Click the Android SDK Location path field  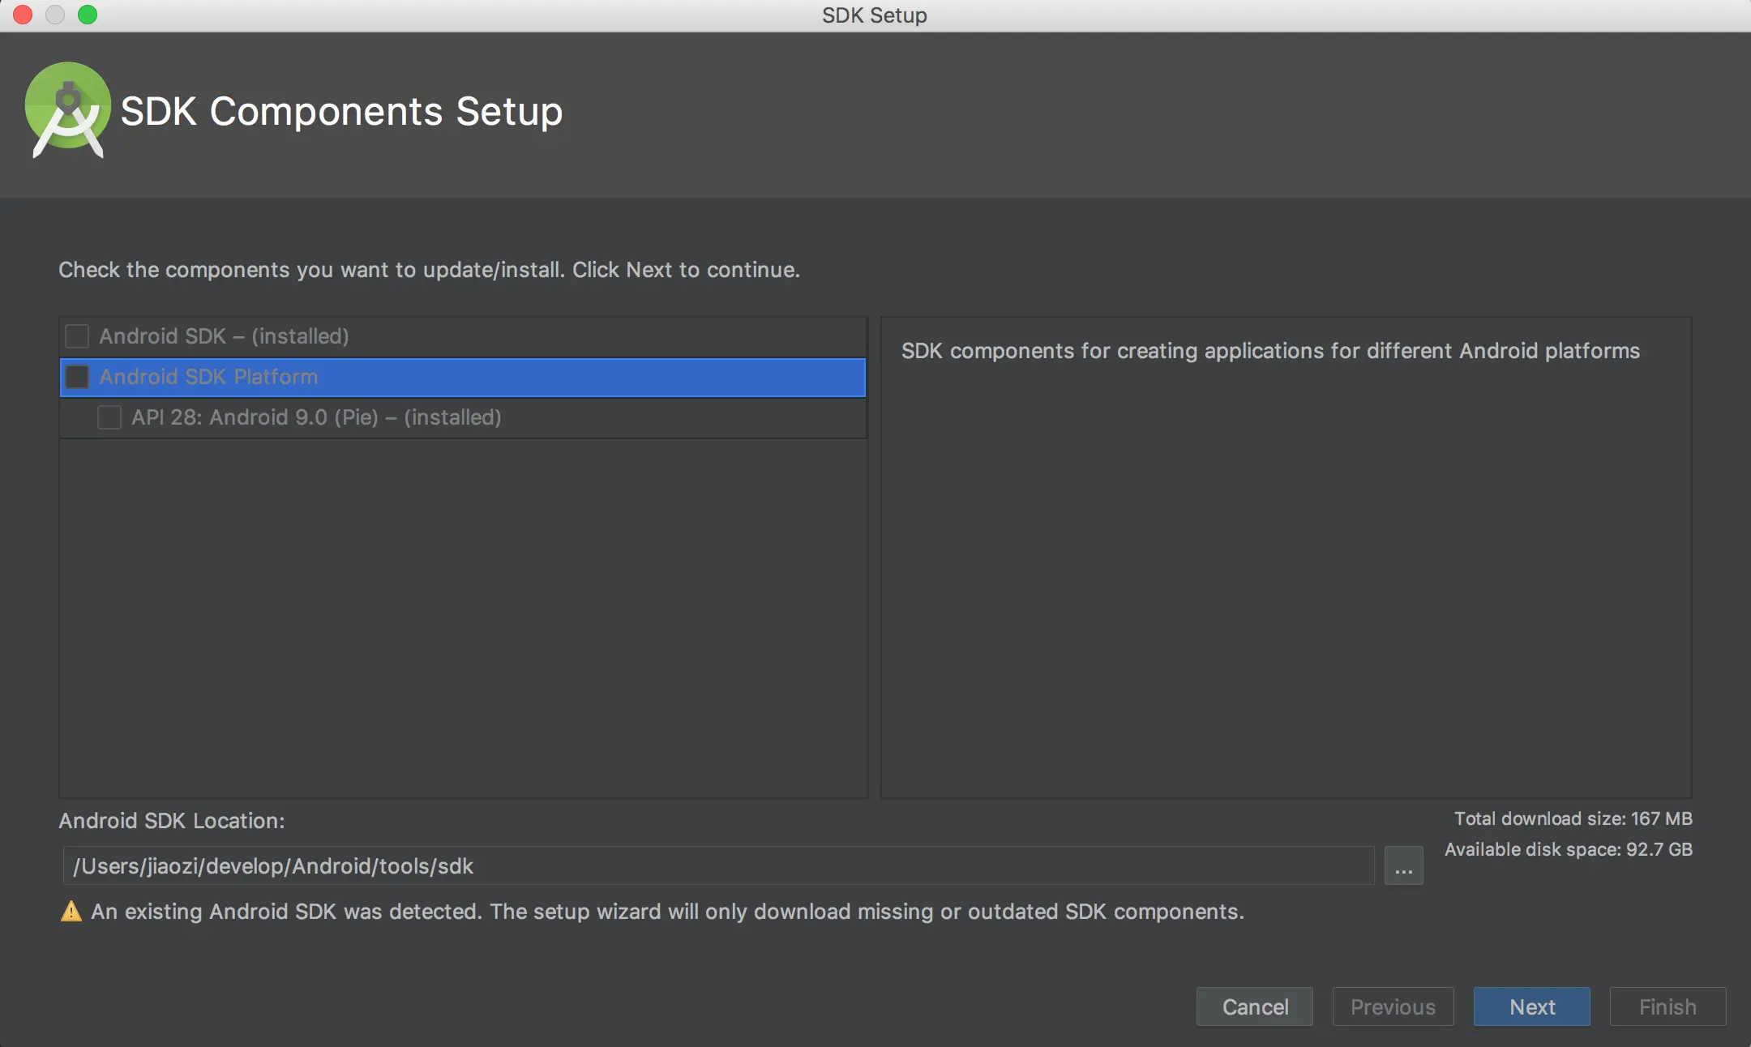717,866
